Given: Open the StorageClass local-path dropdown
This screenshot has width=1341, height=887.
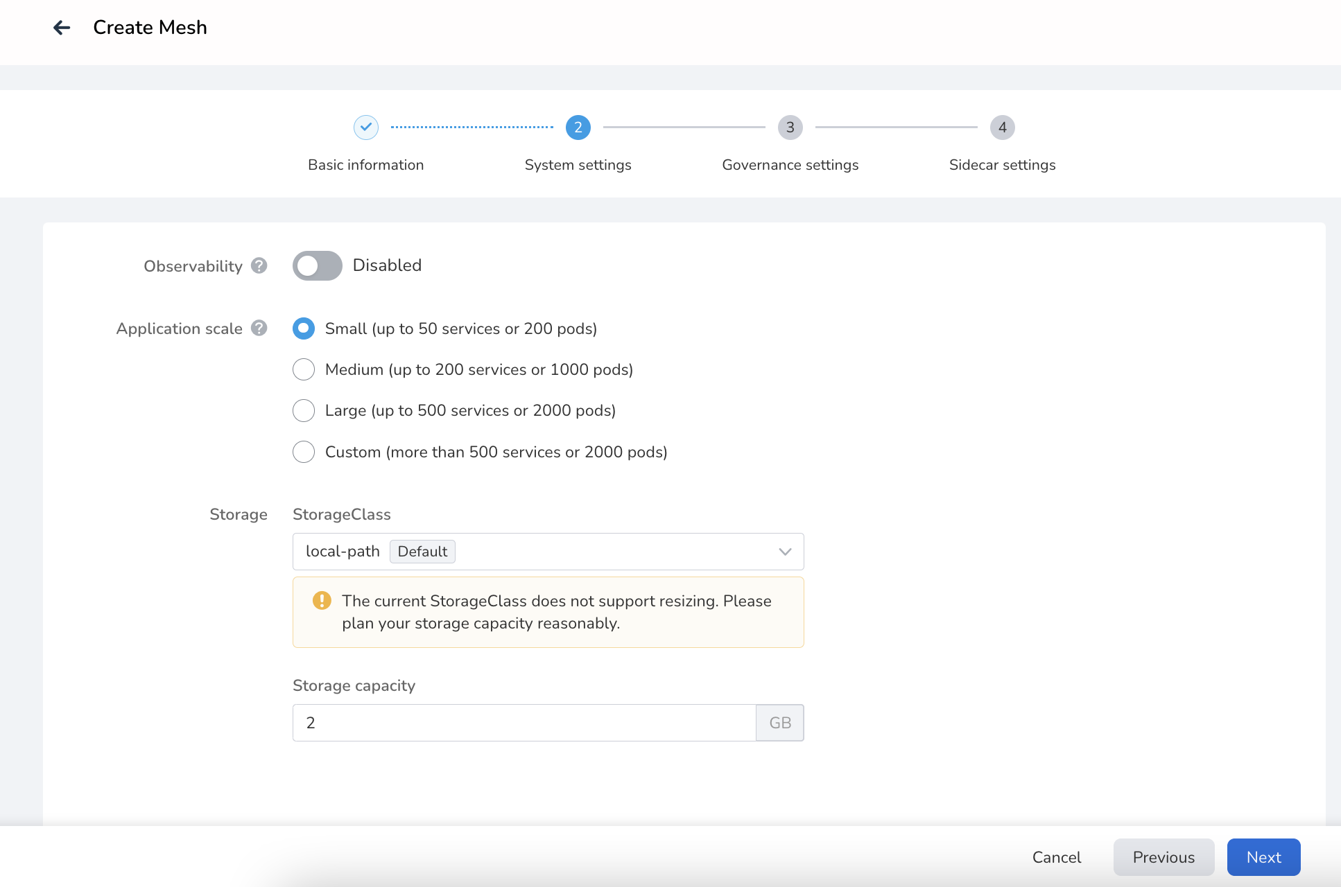Looking at the screenshot, I should pos(548,552).
